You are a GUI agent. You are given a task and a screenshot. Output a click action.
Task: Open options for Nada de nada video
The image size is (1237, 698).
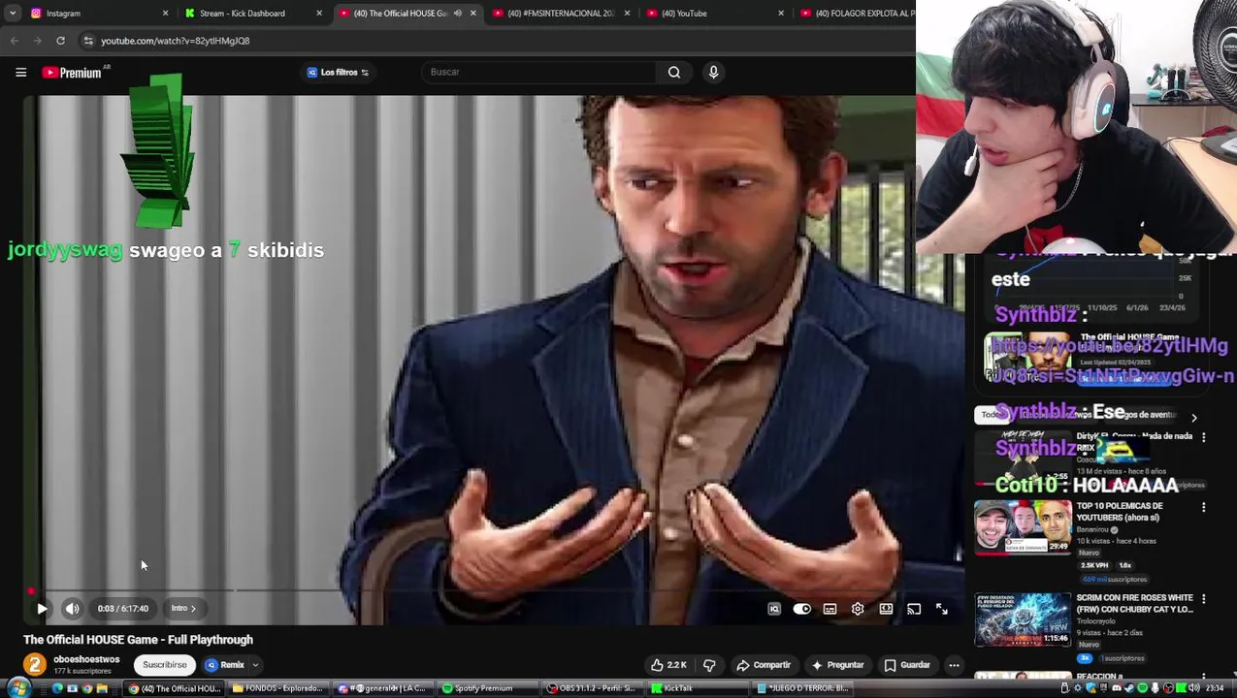1204,437
